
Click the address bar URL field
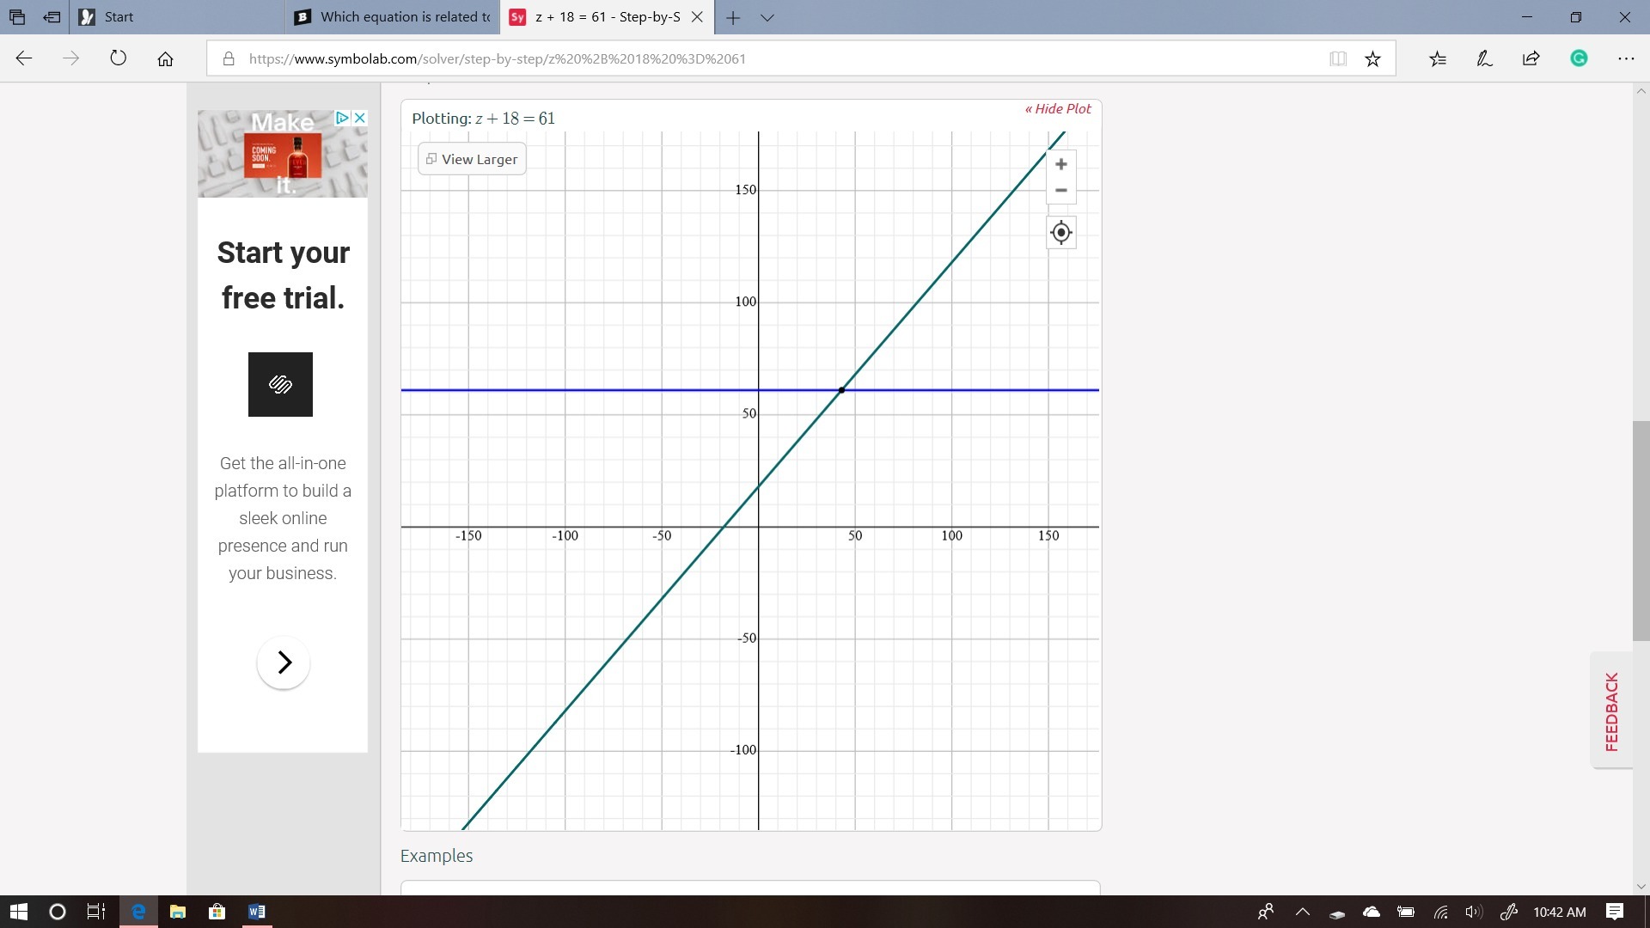pyautogui.click(x=687, y=58)
